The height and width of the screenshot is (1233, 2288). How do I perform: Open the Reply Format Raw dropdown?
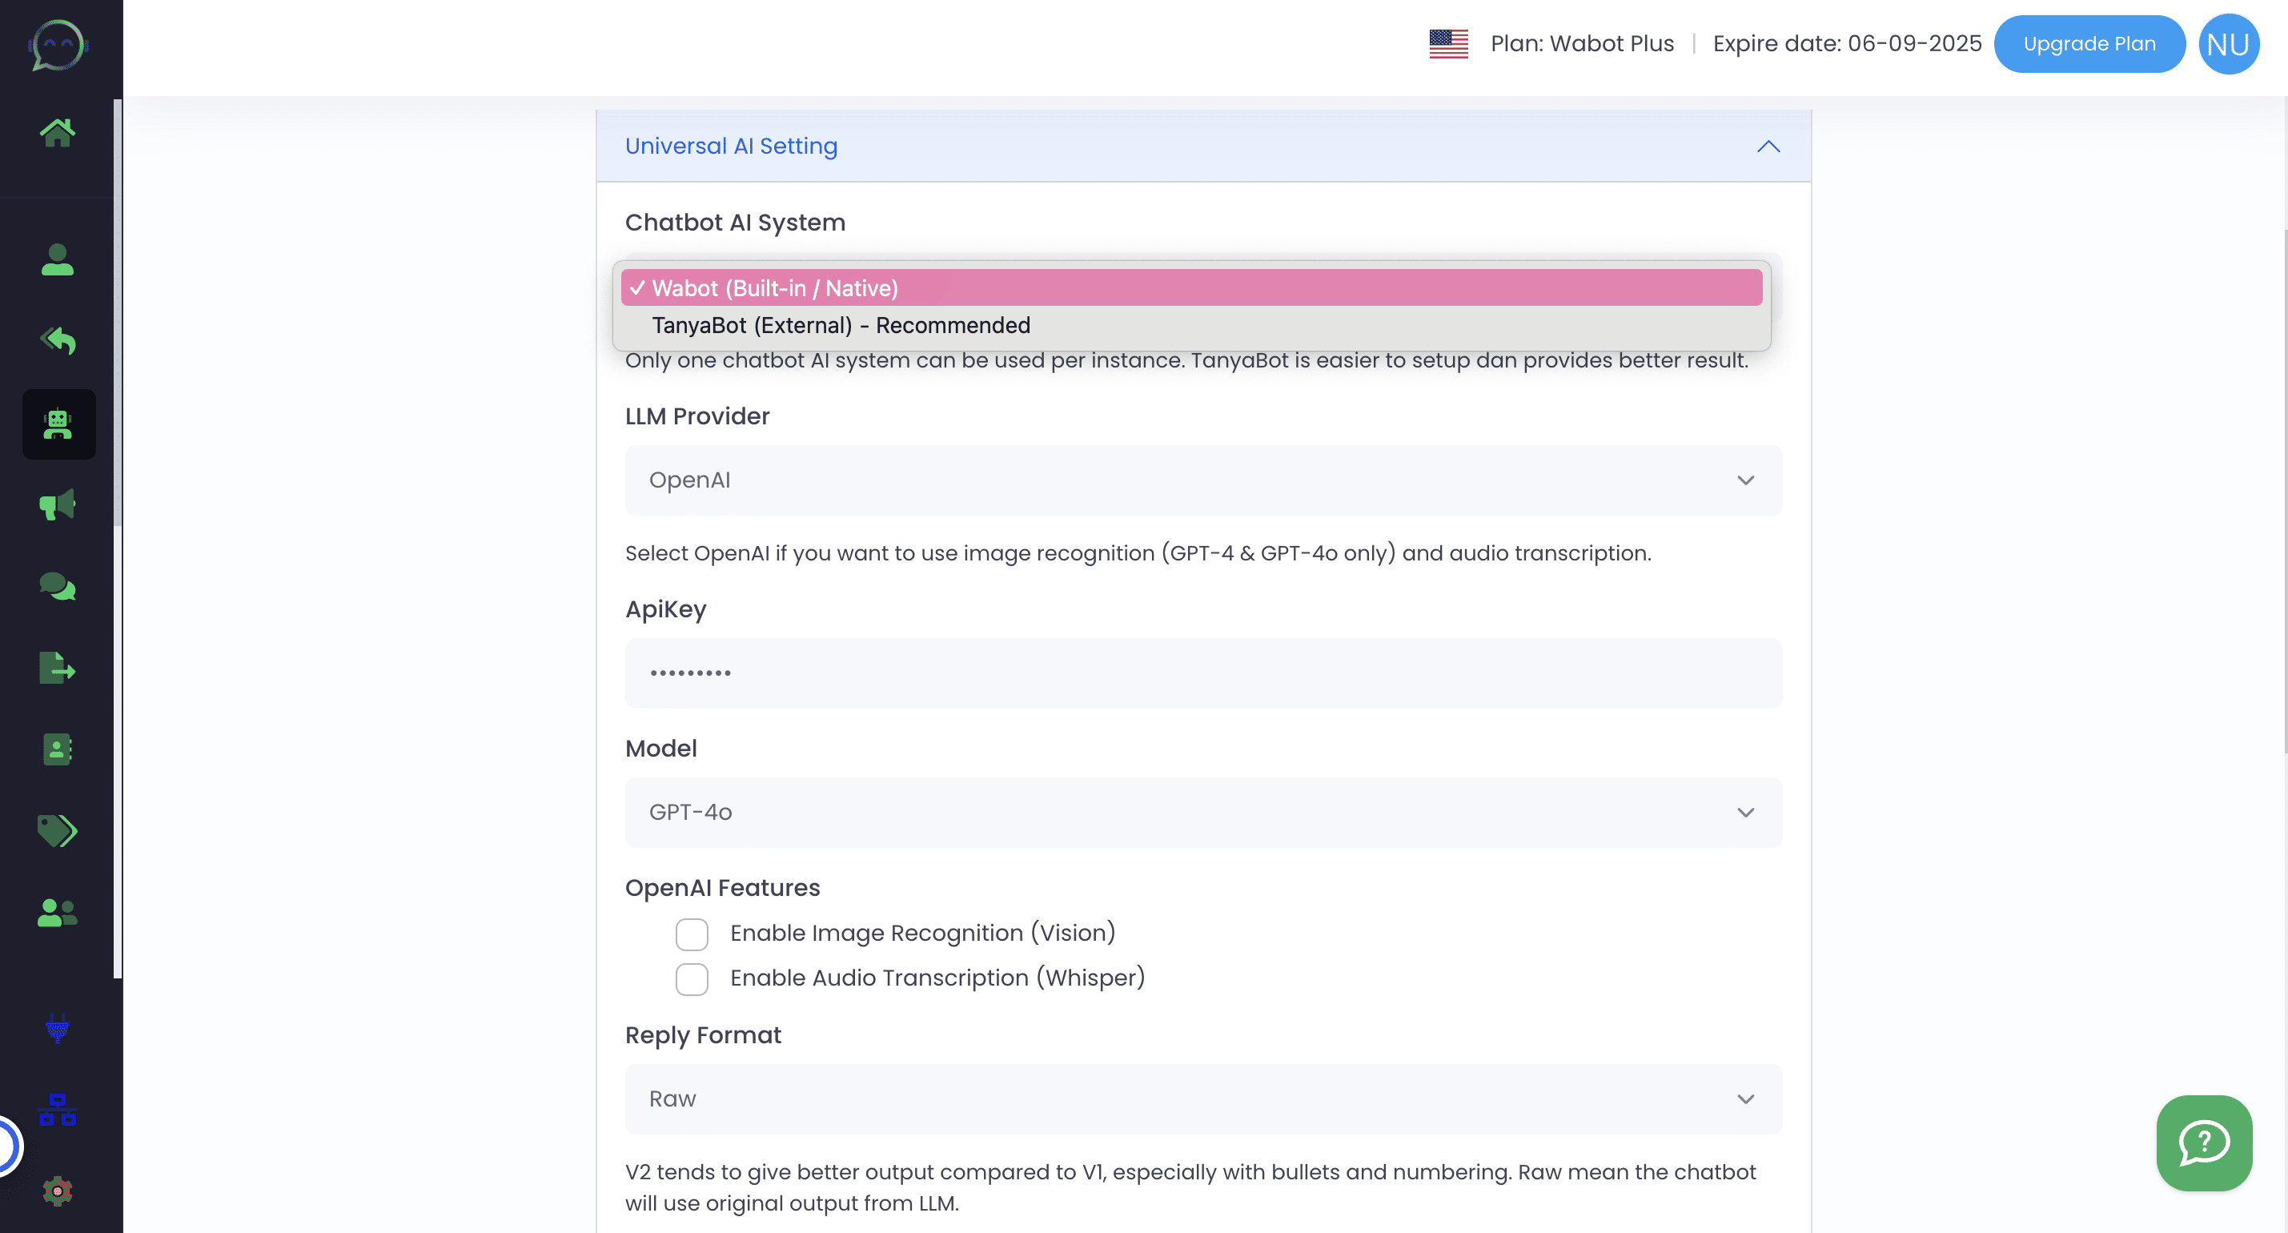pos(1203,1098)
